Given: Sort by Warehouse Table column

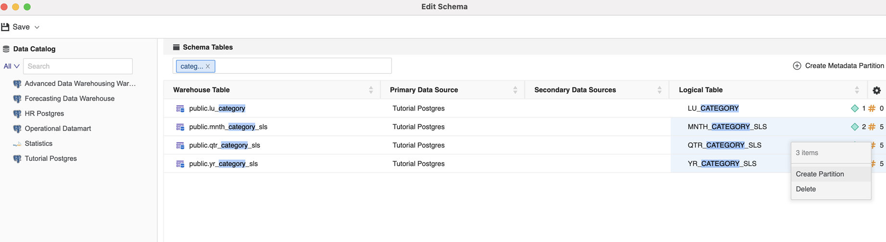Looking at the screenshot, I should 371,90.
